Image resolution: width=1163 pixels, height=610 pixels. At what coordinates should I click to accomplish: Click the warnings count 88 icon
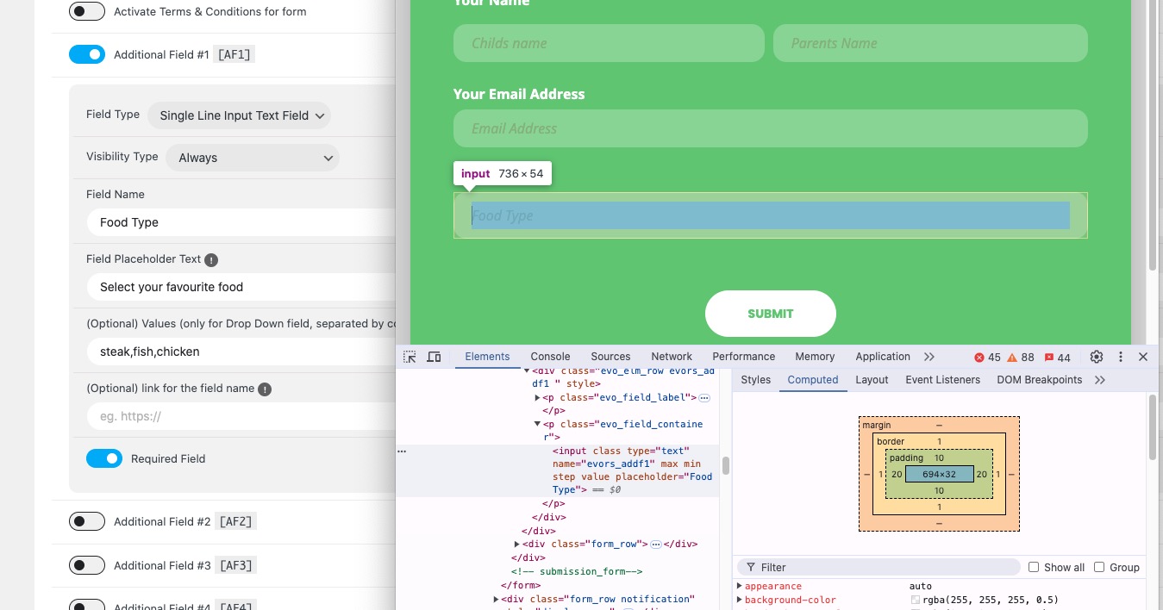click(x=1020, y=357)
